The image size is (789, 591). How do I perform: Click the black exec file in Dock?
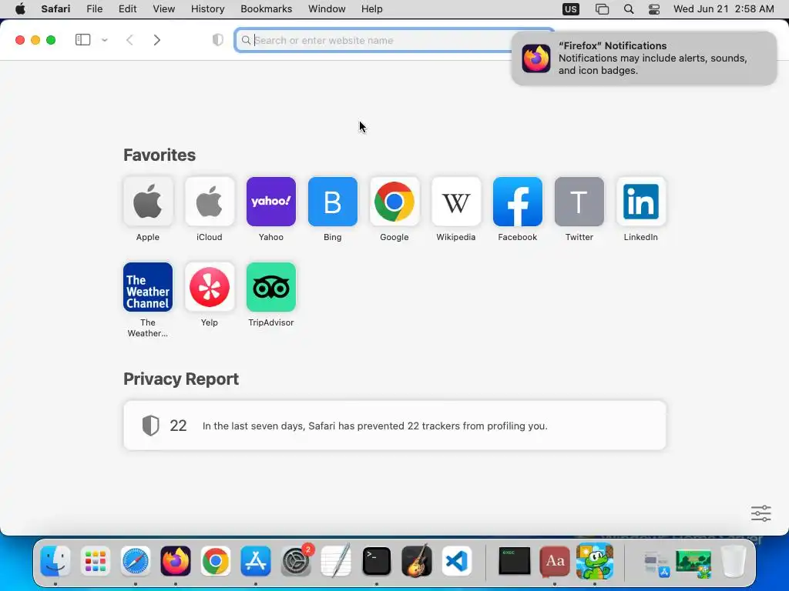point(514,561)
